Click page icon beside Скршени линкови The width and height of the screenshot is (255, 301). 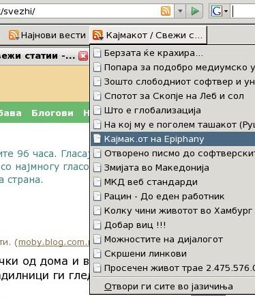pyautogui.click(x=97, y=254)
